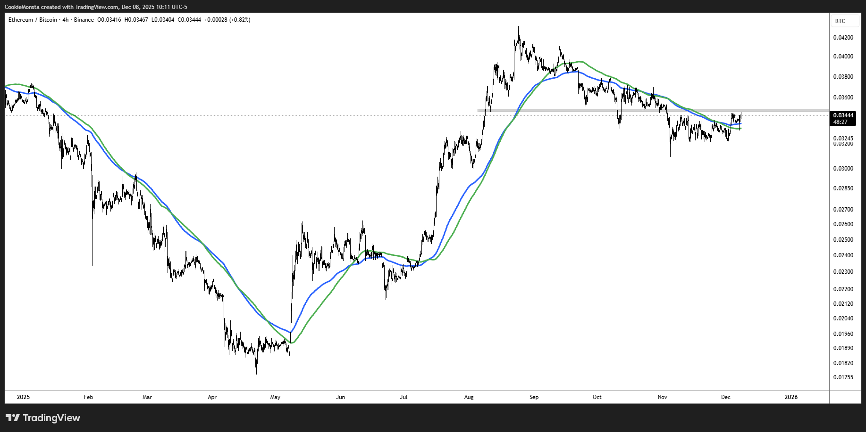
Task: Click the +0.00028 (+0.82%) change value
Action: point(227,20)
